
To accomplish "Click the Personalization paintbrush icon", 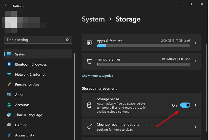I will 9,85.
